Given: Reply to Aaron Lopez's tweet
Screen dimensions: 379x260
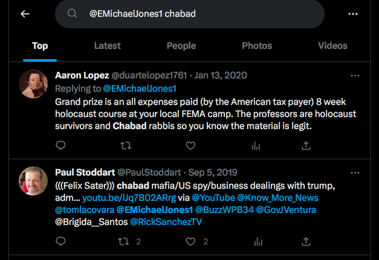Looking at the screenshot, I should coord(60,145).
